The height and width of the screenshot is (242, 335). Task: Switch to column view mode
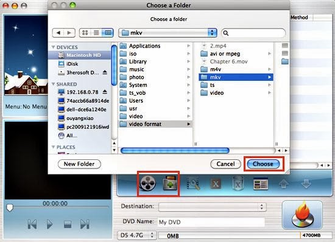click(x=108, y=33)
